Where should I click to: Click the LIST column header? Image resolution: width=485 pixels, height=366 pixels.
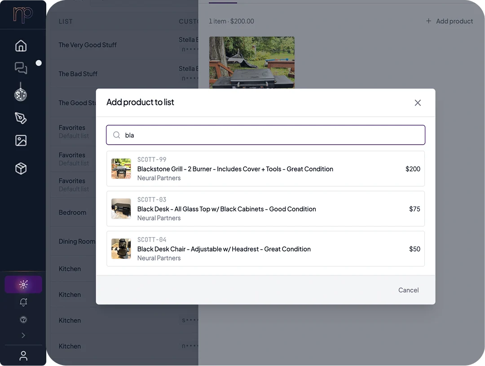tap(66, 22)
